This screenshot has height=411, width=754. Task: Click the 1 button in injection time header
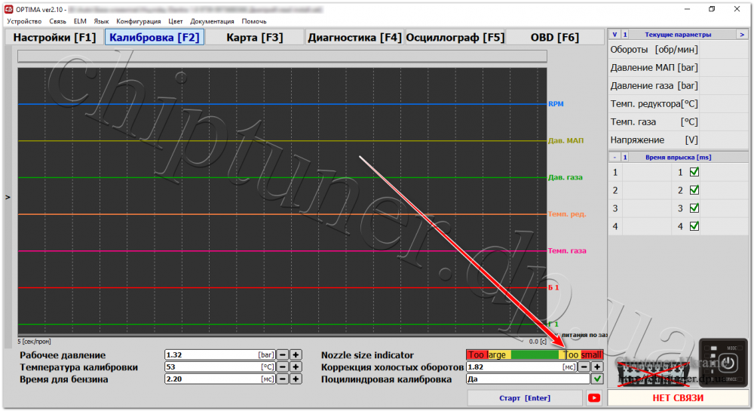coord(625,157)
